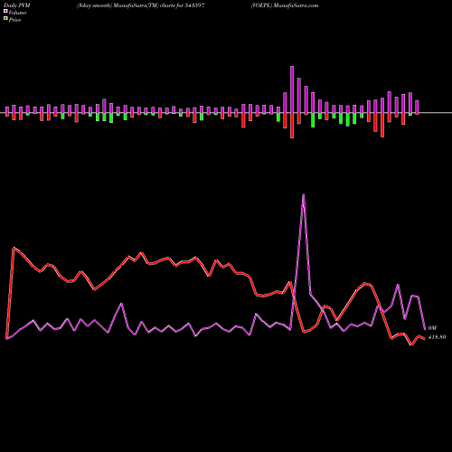Click the '0M' volume axis value
Image resolution: width=452 pixels, height=452 pixels.
point(432,328)
